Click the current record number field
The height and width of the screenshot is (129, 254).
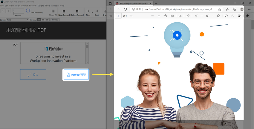tap(18, 10)
